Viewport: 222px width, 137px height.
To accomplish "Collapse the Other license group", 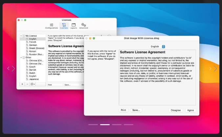I will [x=21, y=58].
